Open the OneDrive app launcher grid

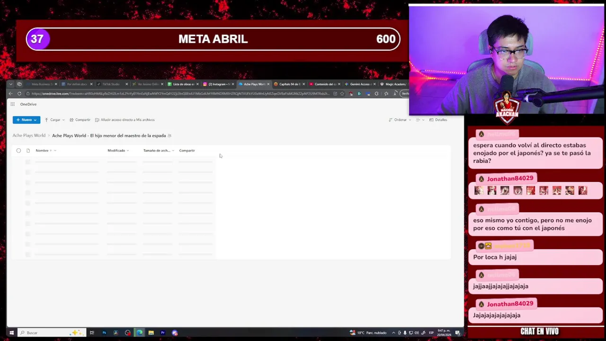12,104
